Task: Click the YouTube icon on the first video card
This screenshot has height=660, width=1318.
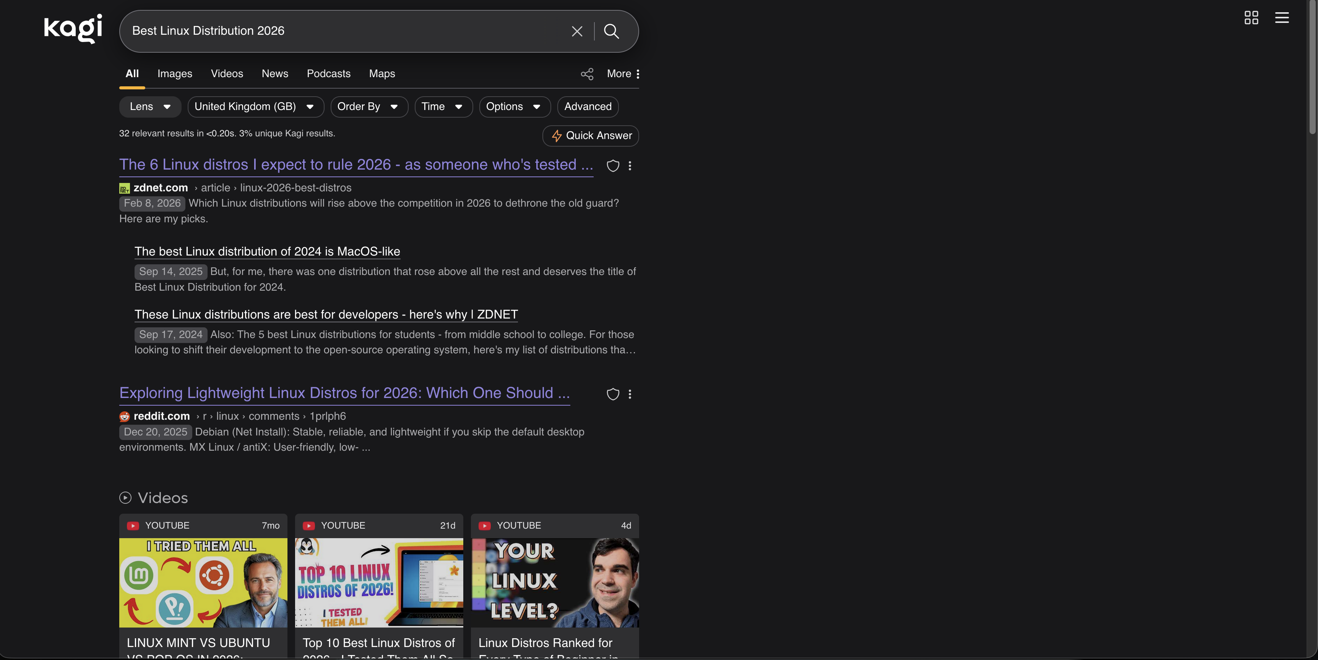Action: point(133,526)
